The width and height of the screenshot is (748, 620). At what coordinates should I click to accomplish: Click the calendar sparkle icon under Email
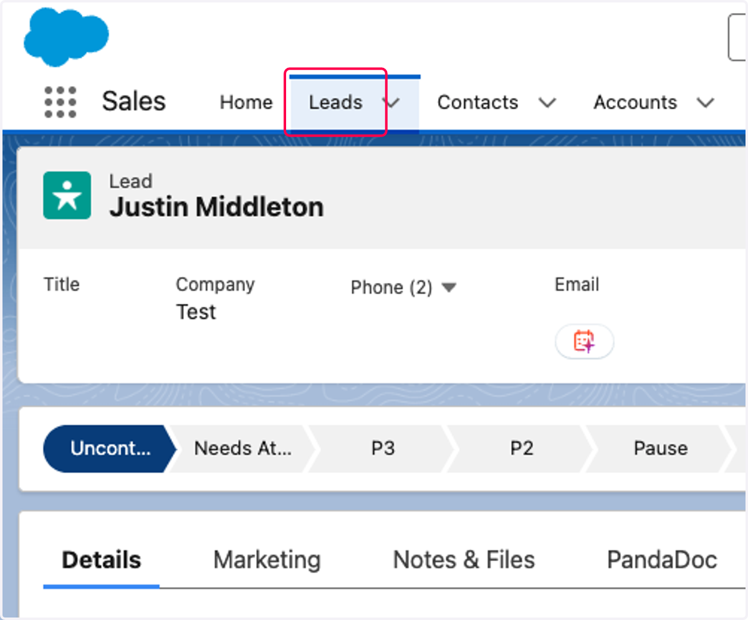click(x=584, y=341)
